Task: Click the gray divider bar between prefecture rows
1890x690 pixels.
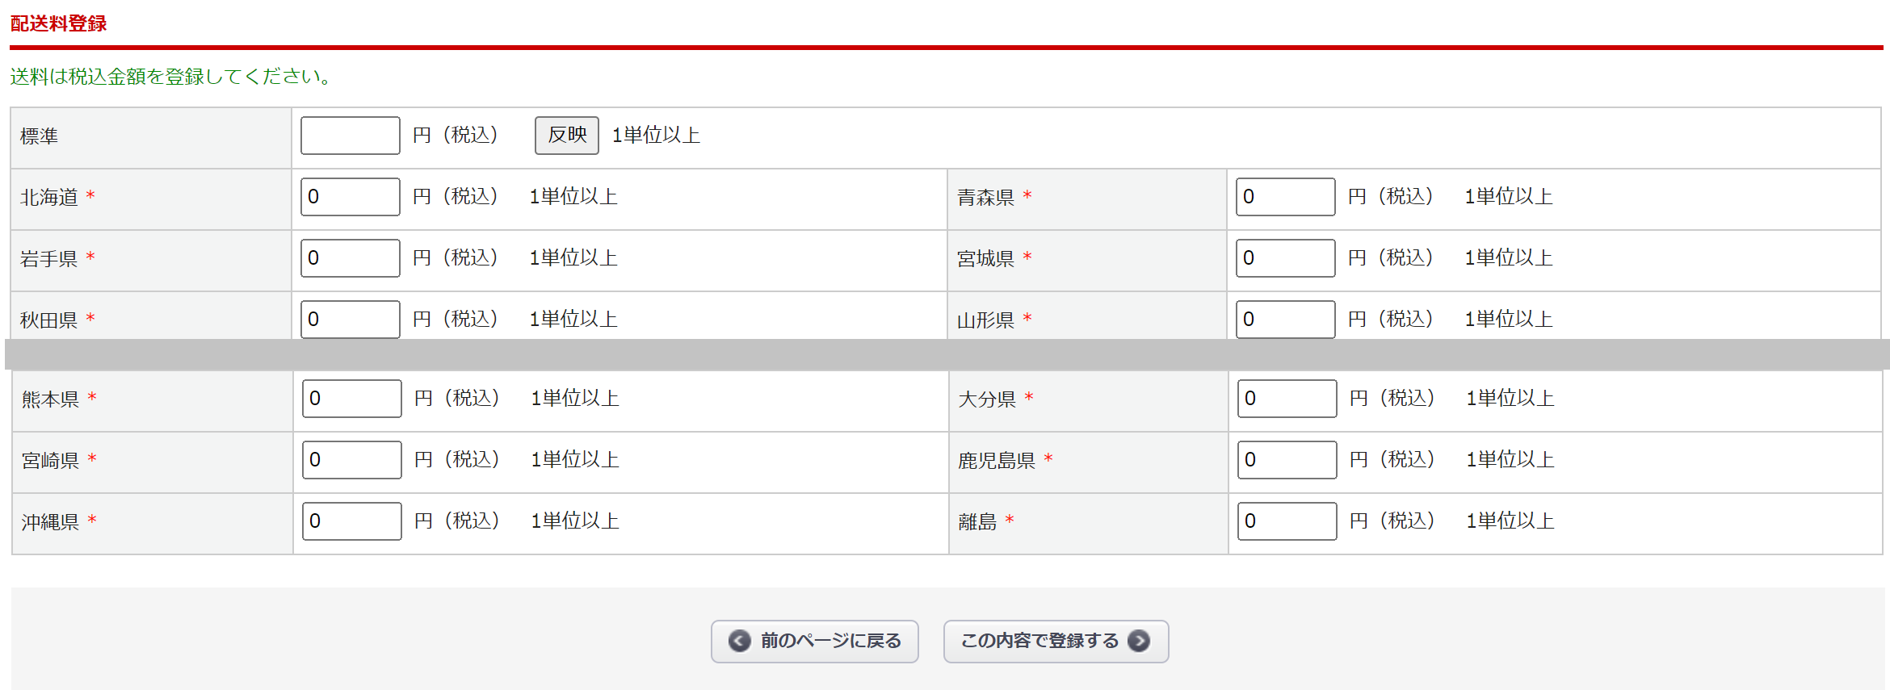Action: pyautogui.click(x=945, y=354)
